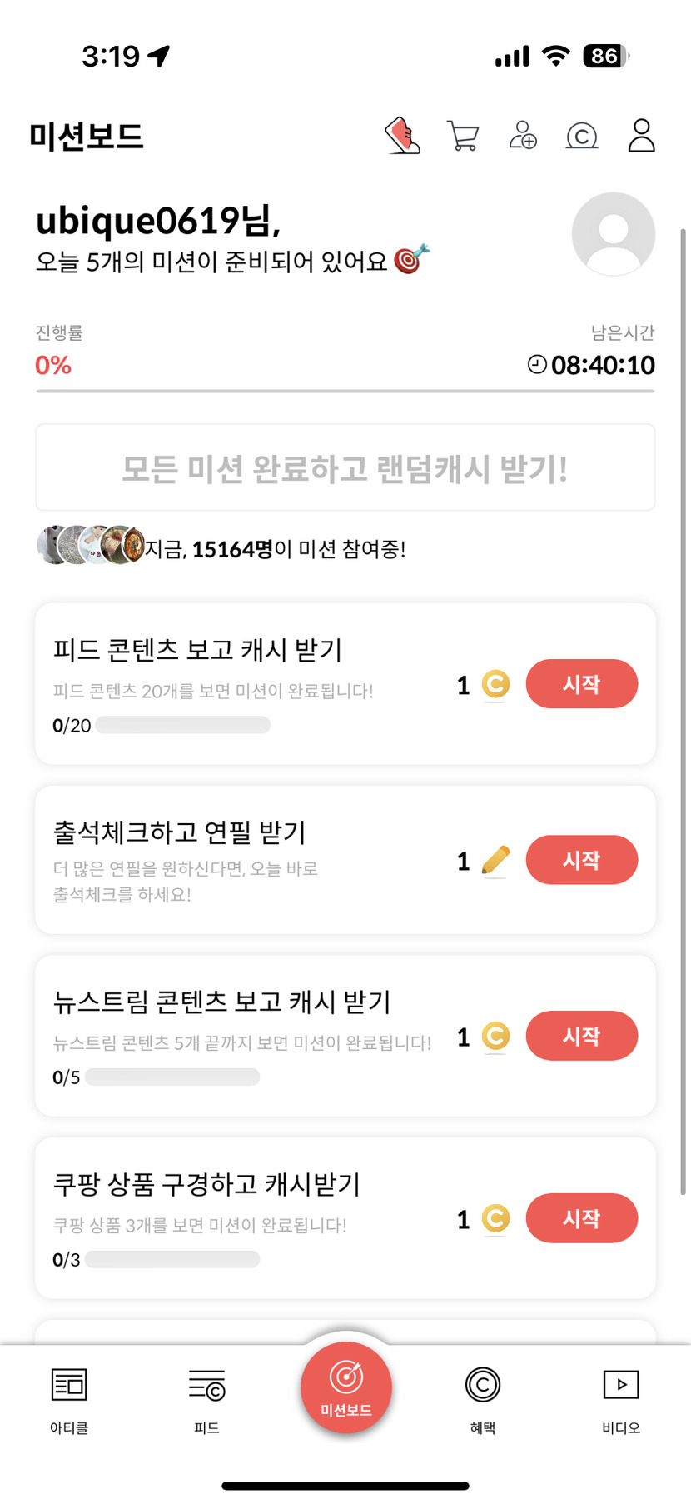Tap the profile avatar picture
The width and height of the screenshot is (691, 1504).
[614, 234]
